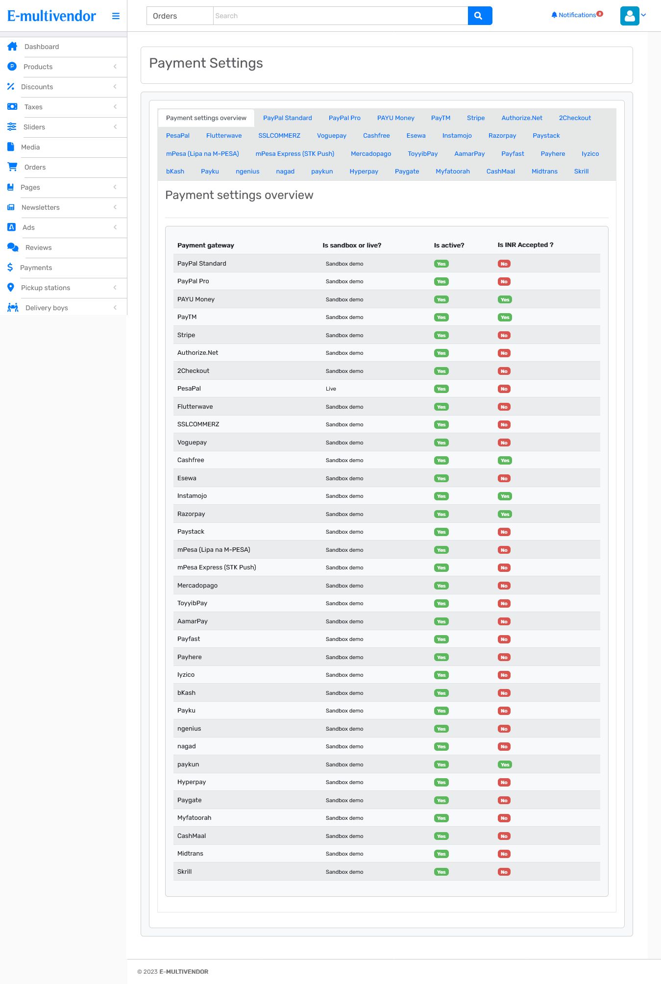Open Dashboard from the sidebar
Screen dimensions: 661x984
[42, 47]
